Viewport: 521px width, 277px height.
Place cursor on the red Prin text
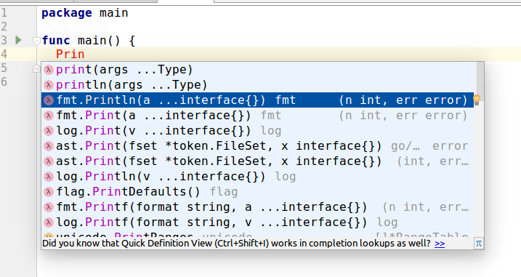(x=70, y=55)
